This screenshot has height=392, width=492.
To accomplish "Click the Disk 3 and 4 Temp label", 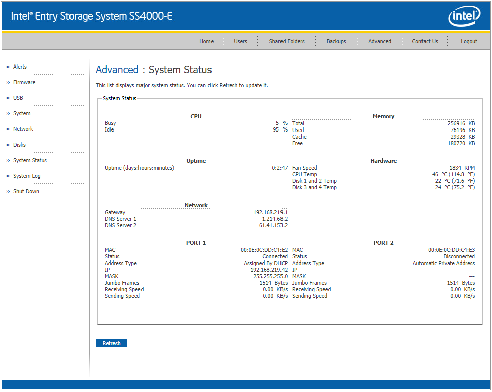I will (x=314, y=187).
